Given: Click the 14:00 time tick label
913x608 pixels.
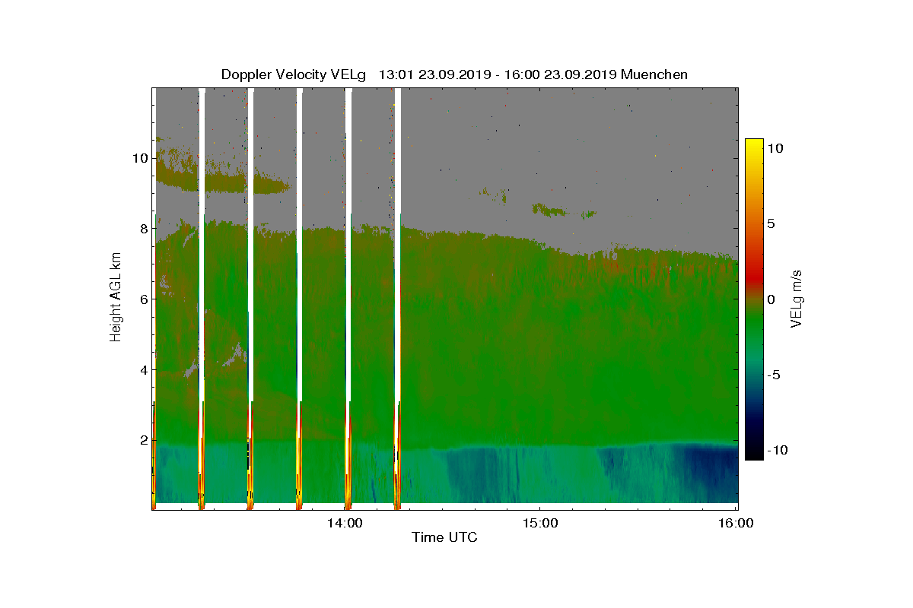Looking at the screenshot, I should pyautogui.click(x=345, y=524).
